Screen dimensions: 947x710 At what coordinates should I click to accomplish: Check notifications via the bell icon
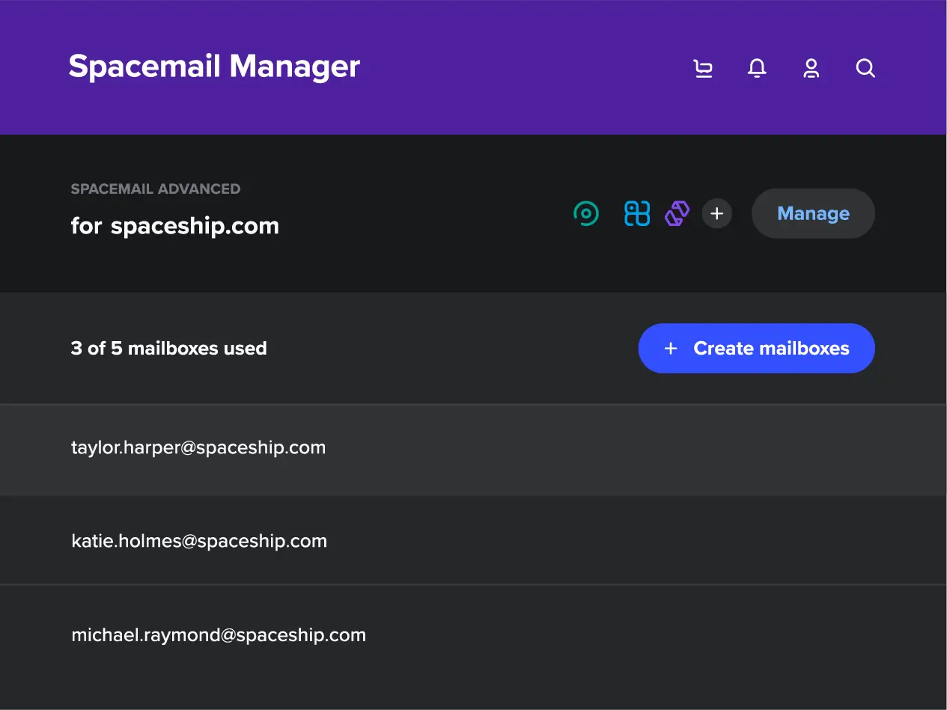click(x=757, y=68)
